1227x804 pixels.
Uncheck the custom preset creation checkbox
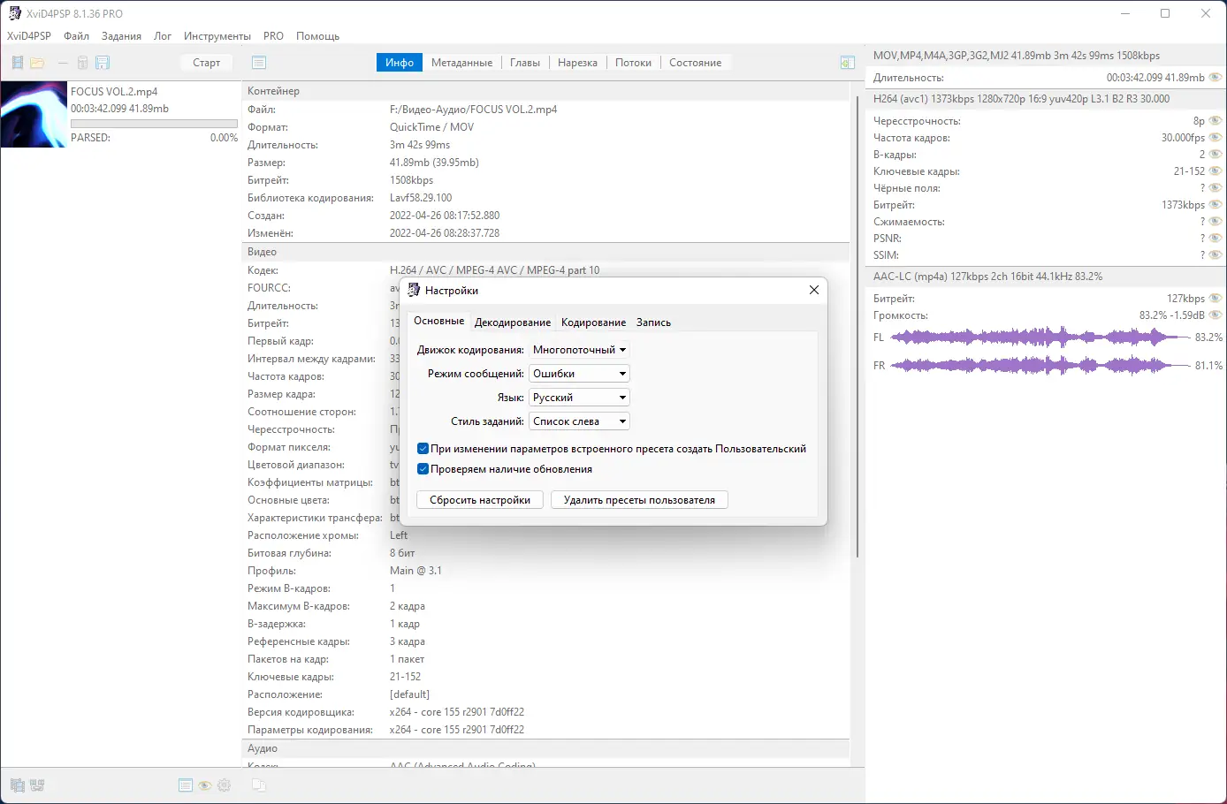click(423, 449)
